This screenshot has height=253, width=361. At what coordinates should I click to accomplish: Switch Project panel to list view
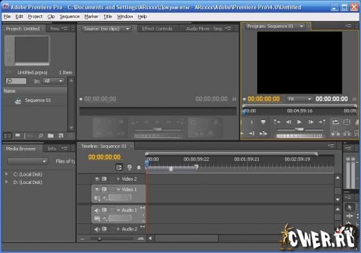click(x=8, y=136)
